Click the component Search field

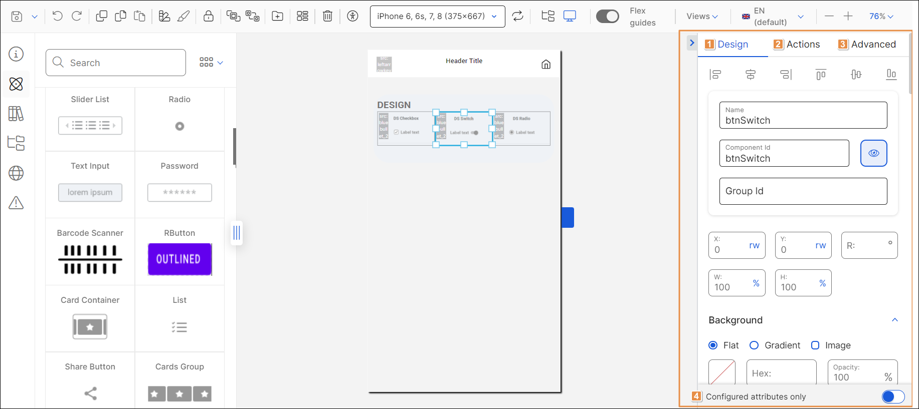click(116, 63)
